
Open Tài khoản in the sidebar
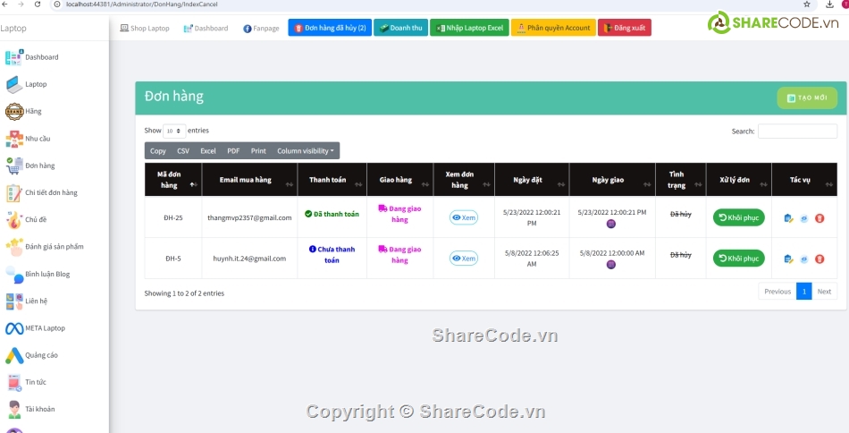click(x=29, y=409)
